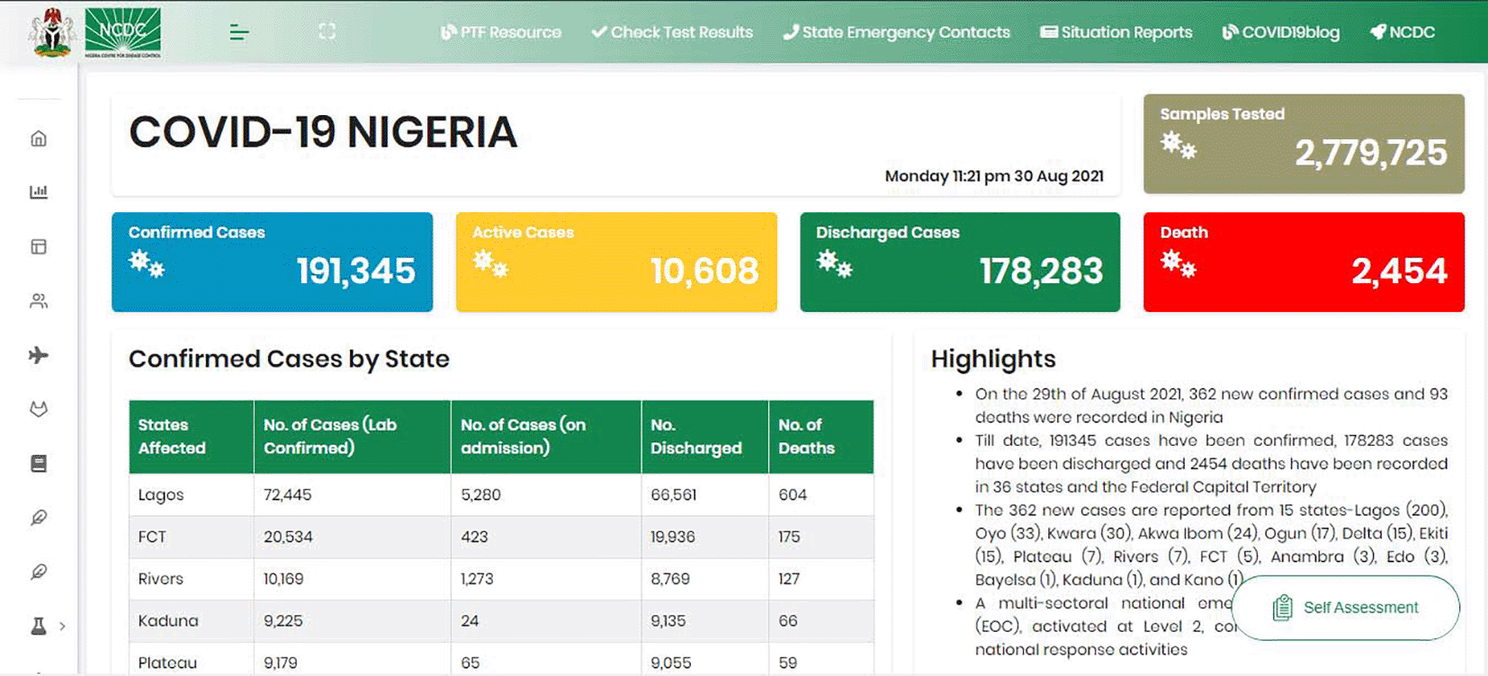Screen dimensions: 1488x676
Task: Click the States Affected column header
Action: click(x=192, y=437)
